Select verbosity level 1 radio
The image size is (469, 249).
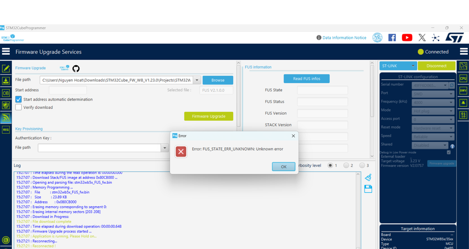330,166
